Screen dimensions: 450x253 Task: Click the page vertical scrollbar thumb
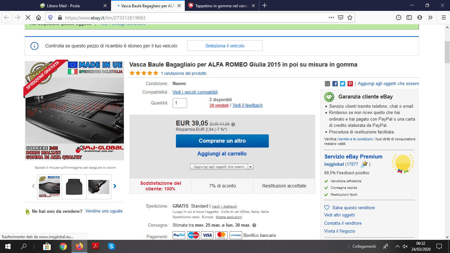[x=447, y=52]
